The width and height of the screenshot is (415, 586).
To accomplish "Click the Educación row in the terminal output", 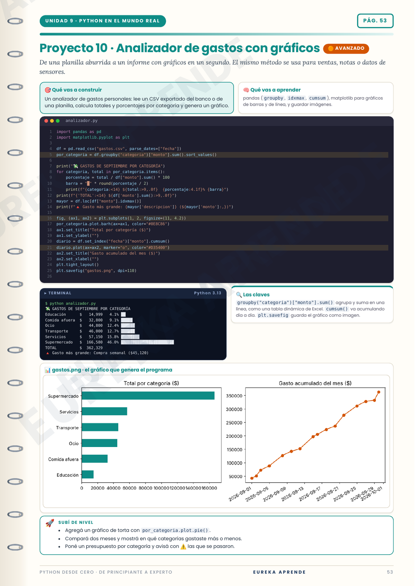I will 85,315.
